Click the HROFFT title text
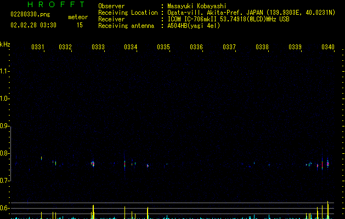Viewport: 345px width, 219px height. pyautogui.click(x=56, y=4)
